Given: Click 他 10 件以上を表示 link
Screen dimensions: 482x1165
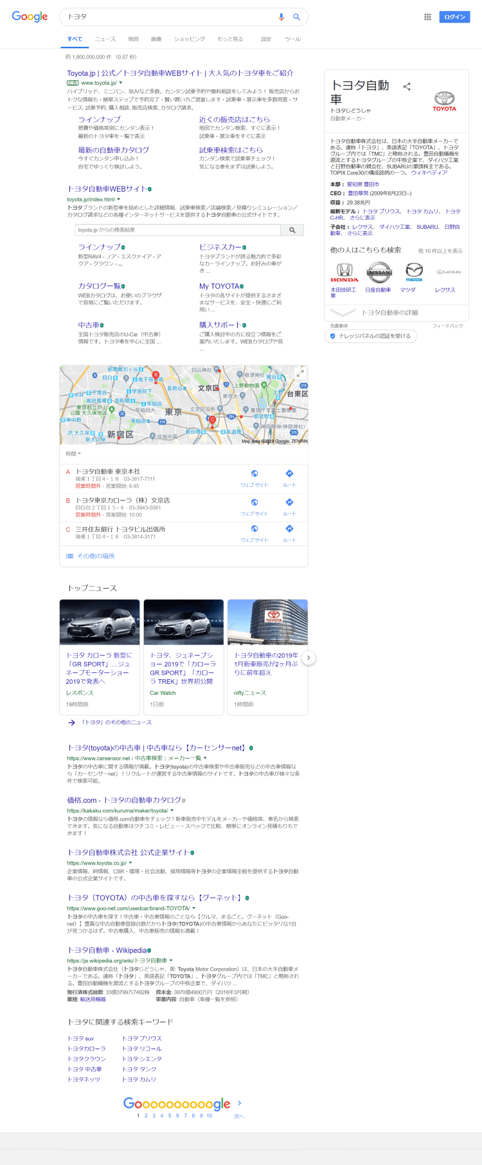Looking at the screenshot, I should tap(440, 251).
